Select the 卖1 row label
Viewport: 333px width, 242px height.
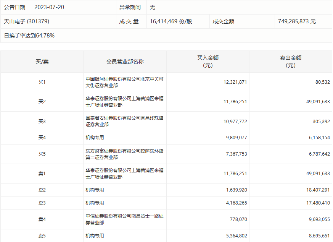pos(42,174)
